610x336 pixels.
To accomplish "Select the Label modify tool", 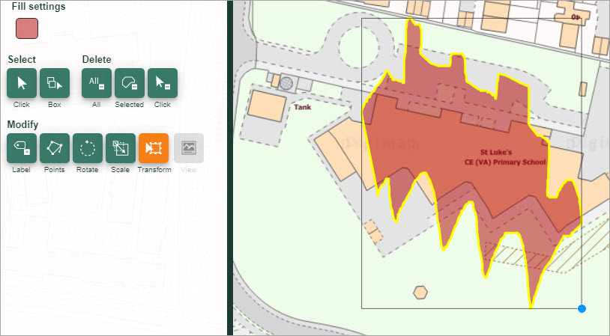I will pos(22,148).
